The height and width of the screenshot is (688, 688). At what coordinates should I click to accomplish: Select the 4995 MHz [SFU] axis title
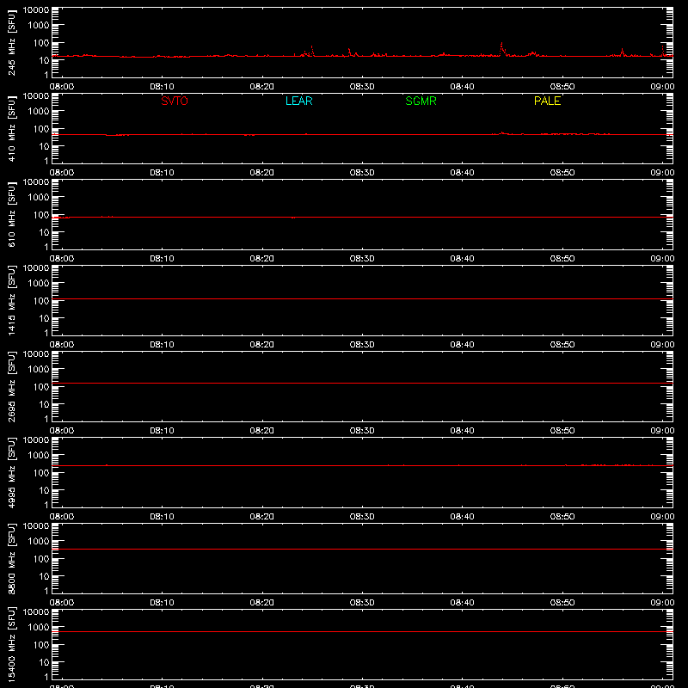tap(11, 472)
